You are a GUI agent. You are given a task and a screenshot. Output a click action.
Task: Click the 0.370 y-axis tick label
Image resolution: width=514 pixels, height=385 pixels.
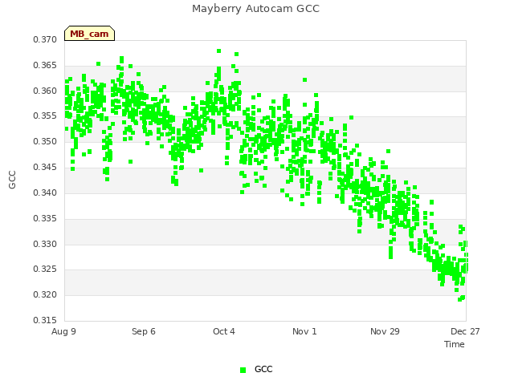45,39
